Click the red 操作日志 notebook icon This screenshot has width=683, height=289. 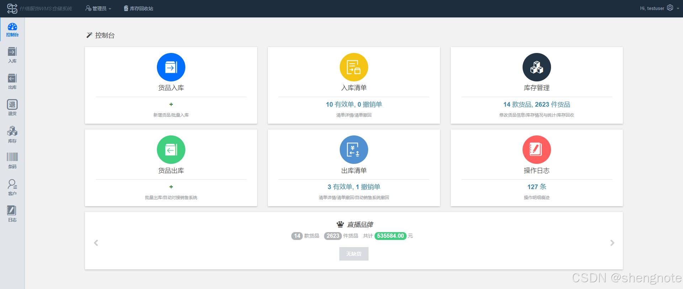tap(536, 150)
